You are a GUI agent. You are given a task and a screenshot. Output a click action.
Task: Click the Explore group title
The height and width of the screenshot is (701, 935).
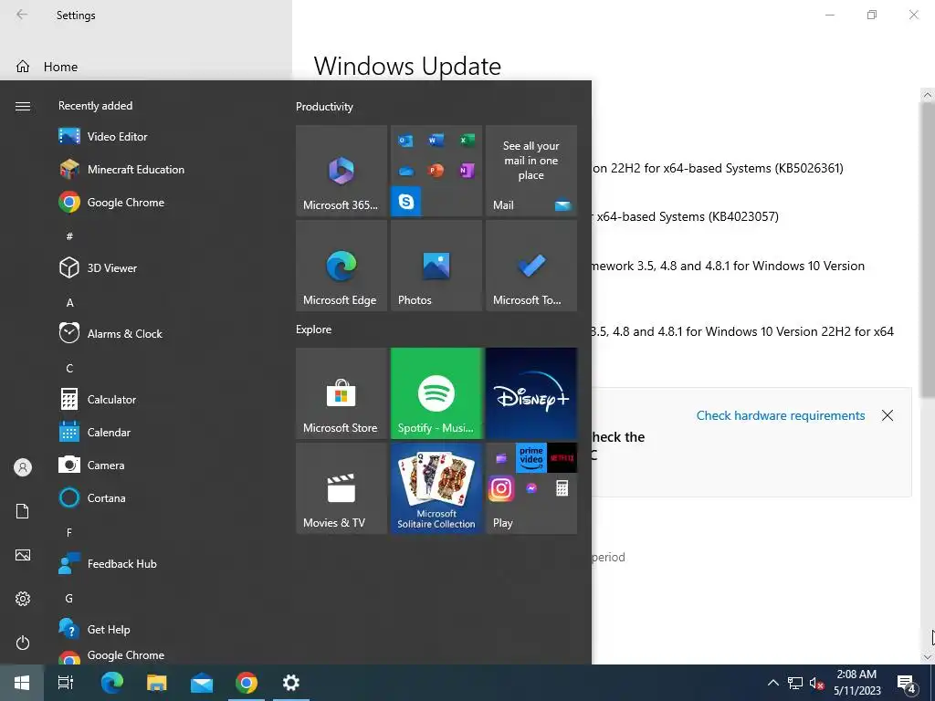pos(314,329)
